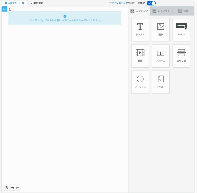Select the ボタン (Button) content block
This screenshot has width=197, height=193.
click(x=181, y=30)
